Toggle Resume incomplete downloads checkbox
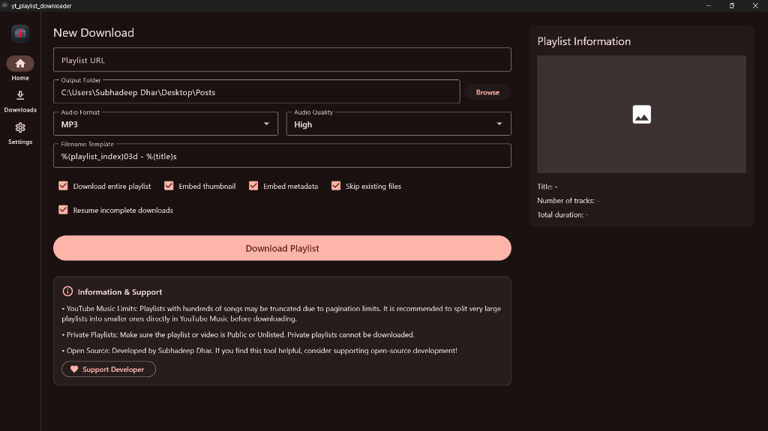 tap(63, 210)
